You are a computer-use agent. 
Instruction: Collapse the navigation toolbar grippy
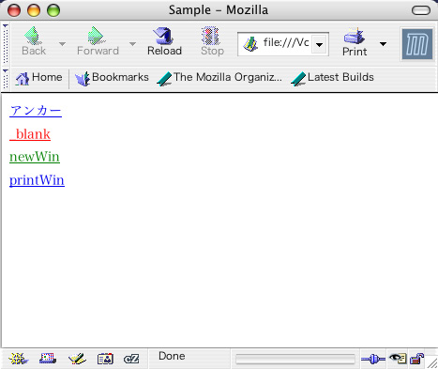6,43
